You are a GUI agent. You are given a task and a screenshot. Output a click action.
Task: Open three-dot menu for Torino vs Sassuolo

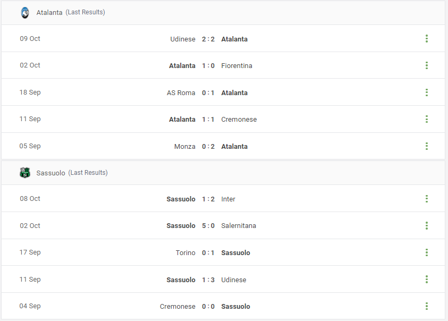coord(427,252)
